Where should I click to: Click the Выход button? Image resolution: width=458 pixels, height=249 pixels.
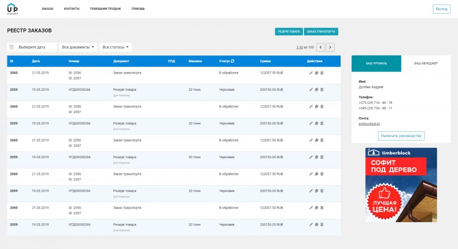441,9
